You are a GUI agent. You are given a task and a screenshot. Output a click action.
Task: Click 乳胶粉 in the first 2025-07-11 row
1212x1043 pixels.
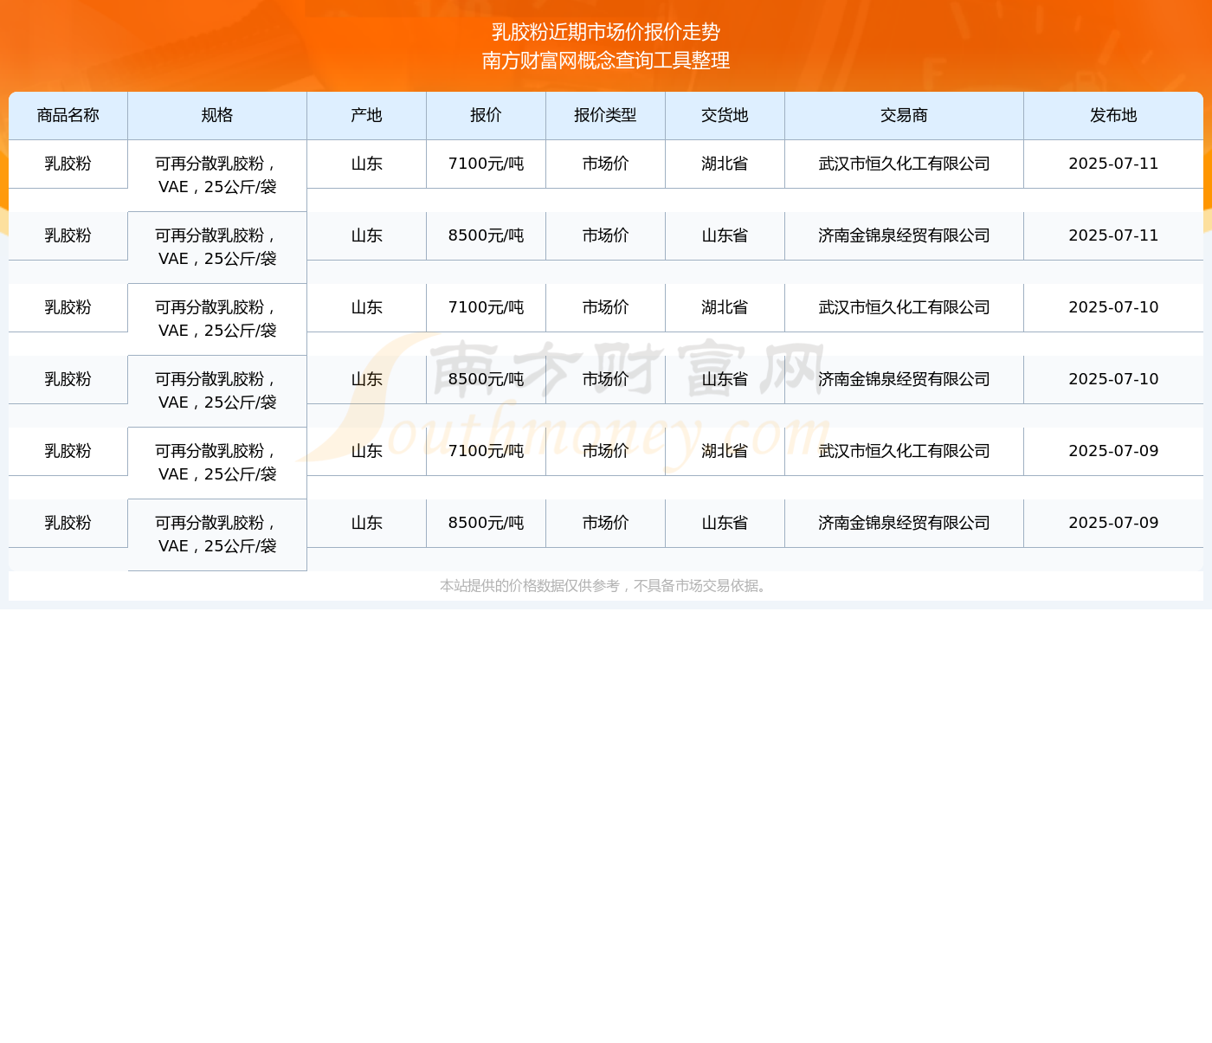click(68, 164)
